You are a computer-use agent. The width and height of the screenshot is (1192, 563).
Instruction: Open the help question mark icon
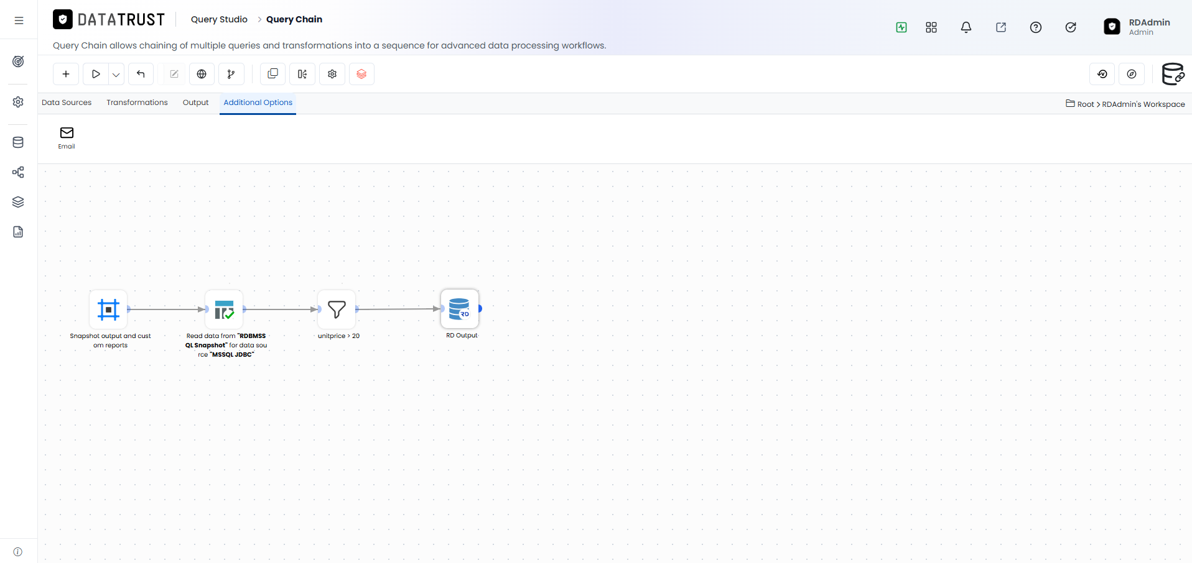click(1036, 27)
